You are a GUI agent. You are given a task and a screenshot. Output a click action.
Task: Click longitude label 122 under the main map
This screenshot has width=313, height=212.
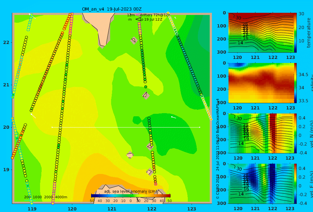[x=152, y=209]
